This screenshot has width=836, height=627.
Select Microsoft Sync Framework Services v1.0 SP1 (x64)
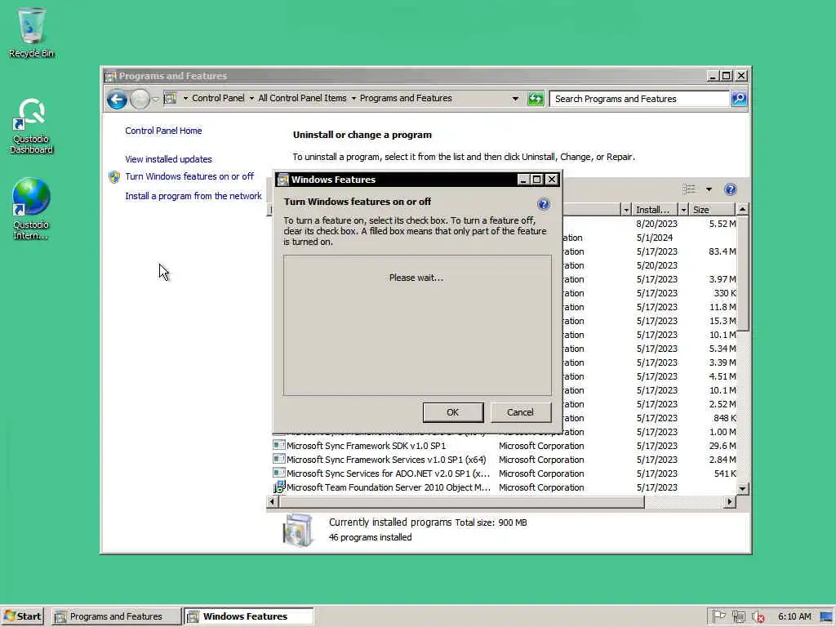point(386,460)
